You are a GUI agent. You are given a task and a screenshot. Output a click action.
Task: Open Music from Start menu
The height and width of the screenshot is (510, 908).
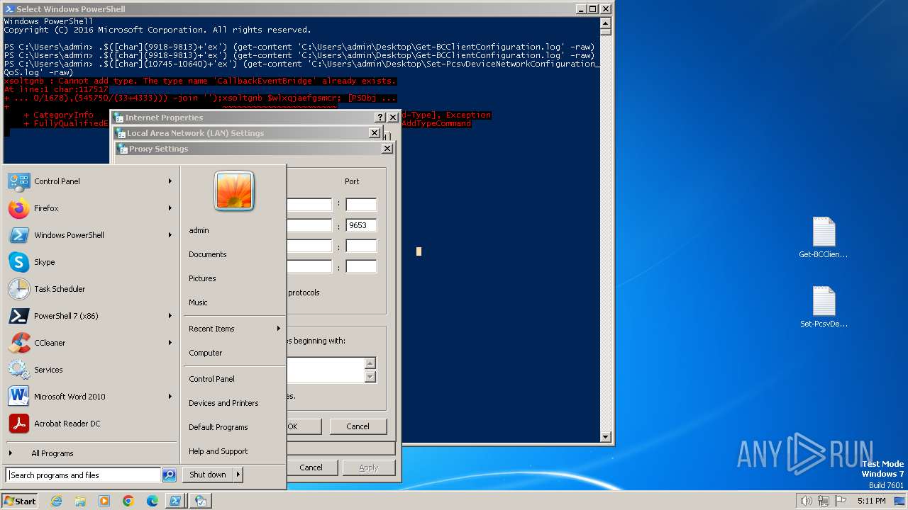[x=198, y=302]
